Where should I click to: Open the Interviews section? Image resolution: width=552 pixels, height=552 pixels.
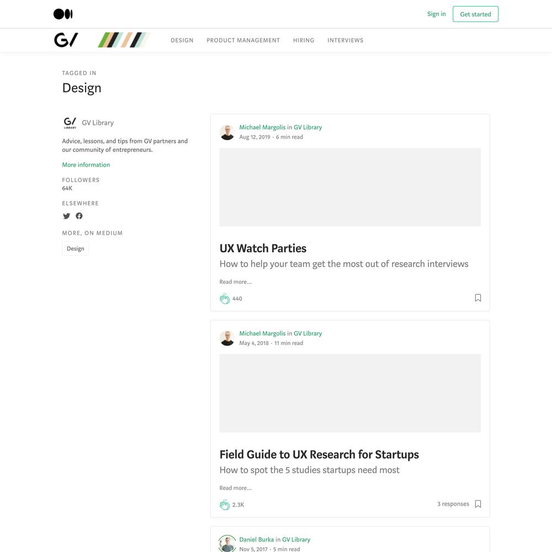346,40
